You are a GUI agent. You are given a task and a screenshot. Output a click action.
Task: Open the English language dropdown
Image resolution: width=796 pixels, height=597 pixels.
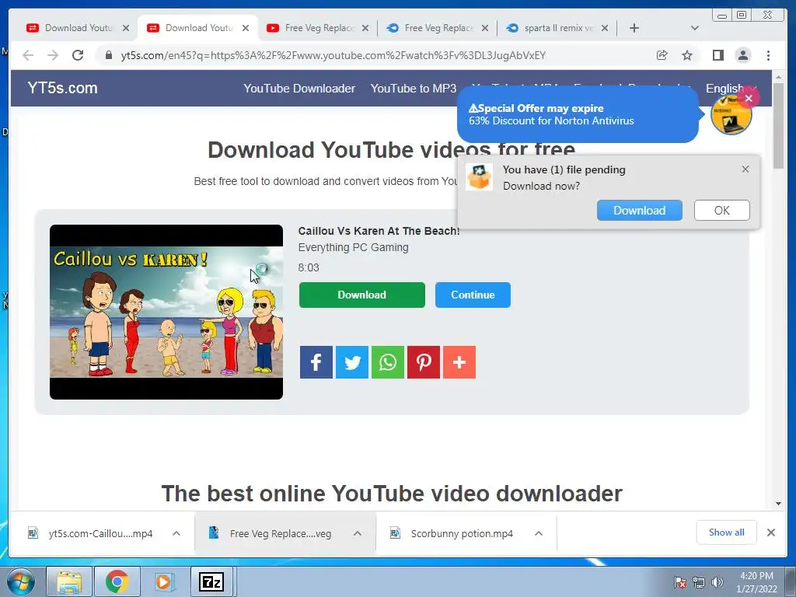point(731,89)
